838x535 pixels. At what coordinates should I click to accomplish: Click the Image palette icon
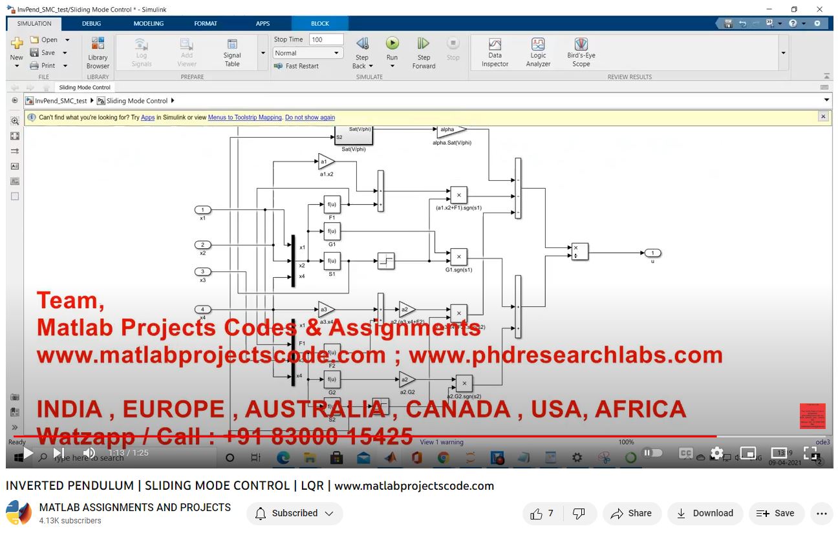click(15, 181)
